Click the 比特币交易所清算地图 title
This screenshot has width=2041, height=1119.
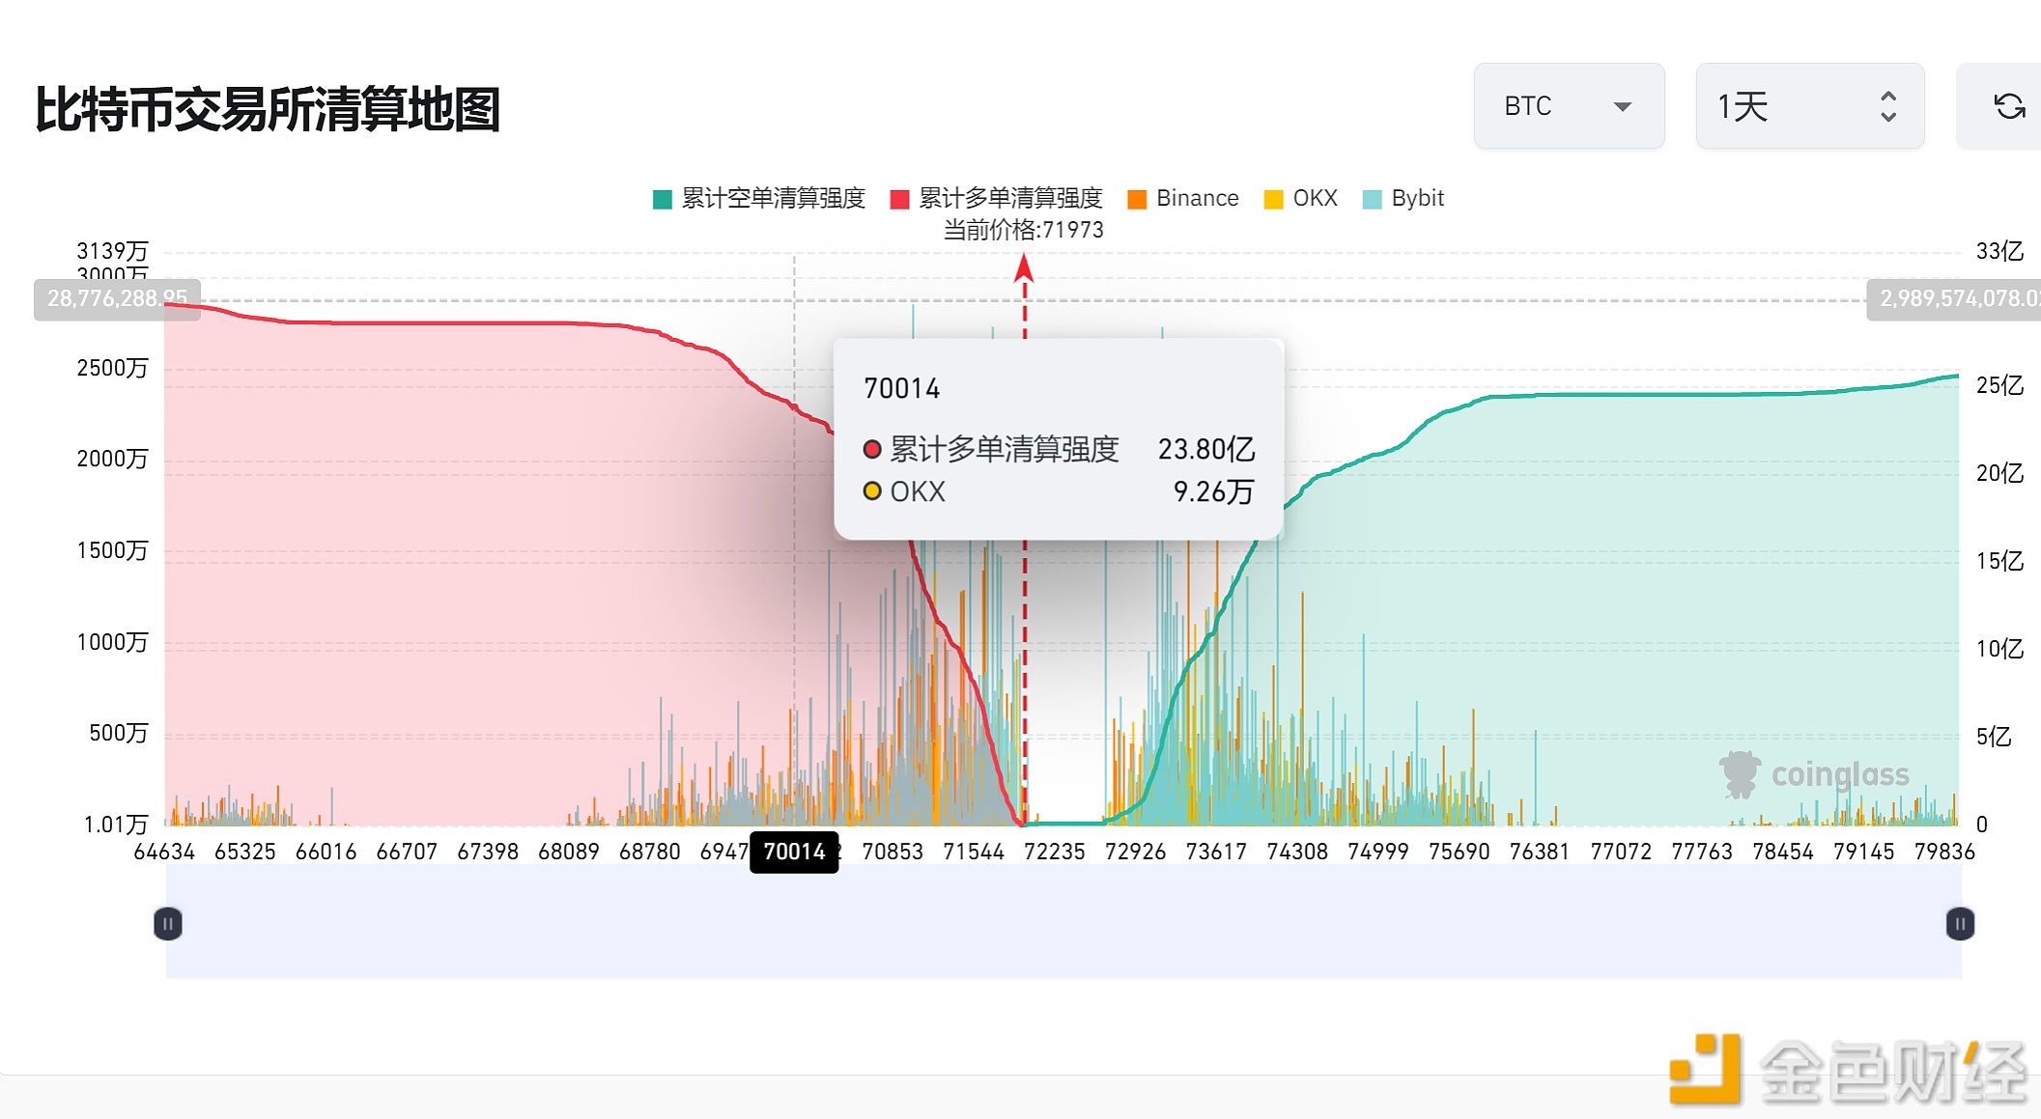(x=268, y=109)
